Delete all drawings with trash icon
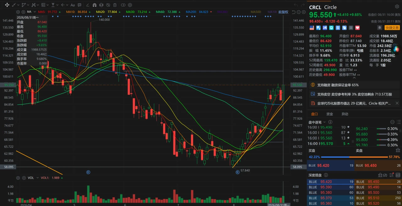The image size is (402, 206). 115,5
